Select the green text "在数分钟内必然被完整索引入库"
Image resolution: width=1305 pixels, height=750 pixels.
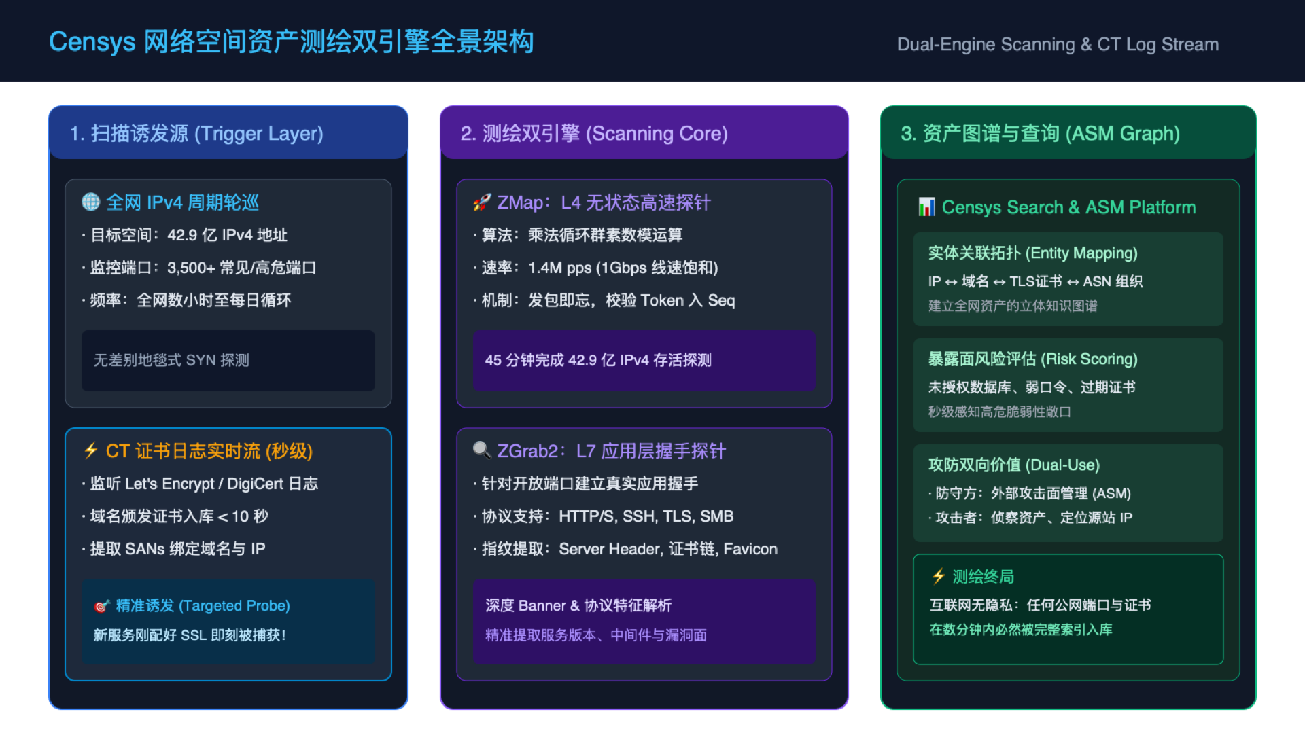(1021, 629)
